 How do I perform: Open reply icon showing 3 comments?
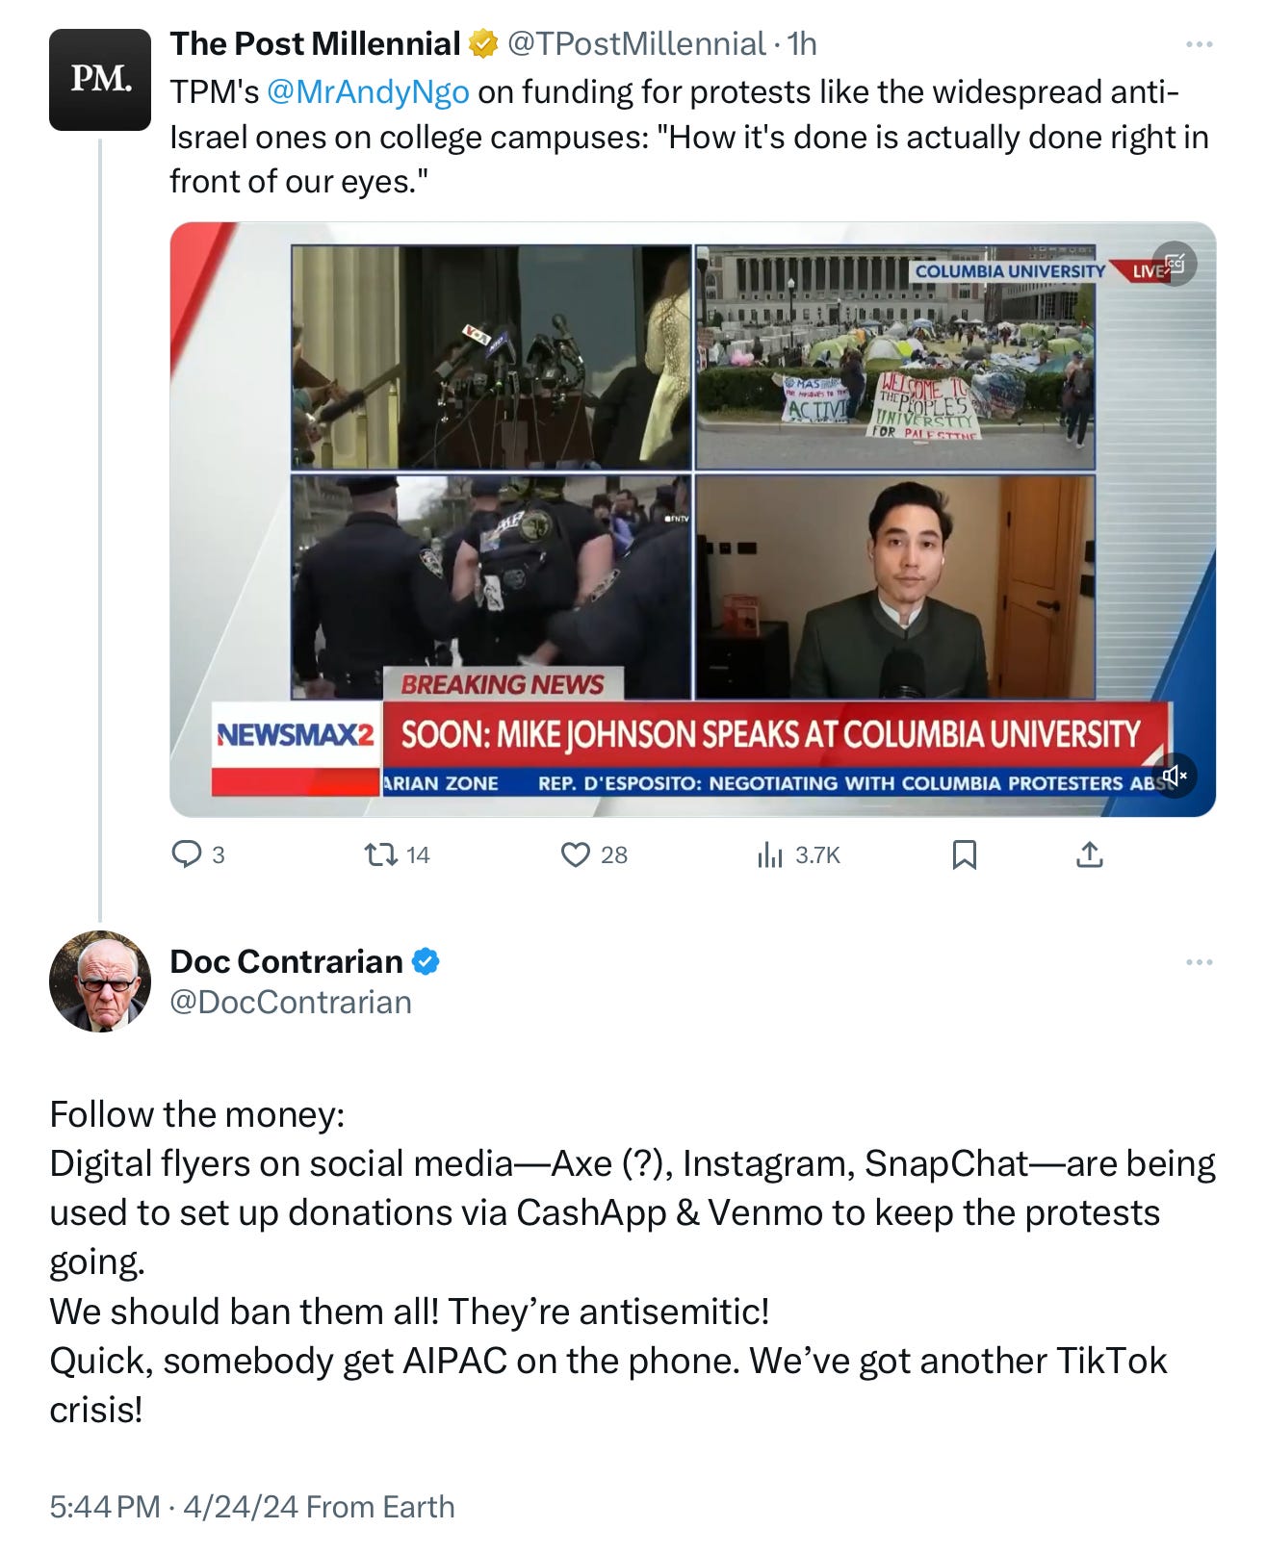[x=197, y=854]
